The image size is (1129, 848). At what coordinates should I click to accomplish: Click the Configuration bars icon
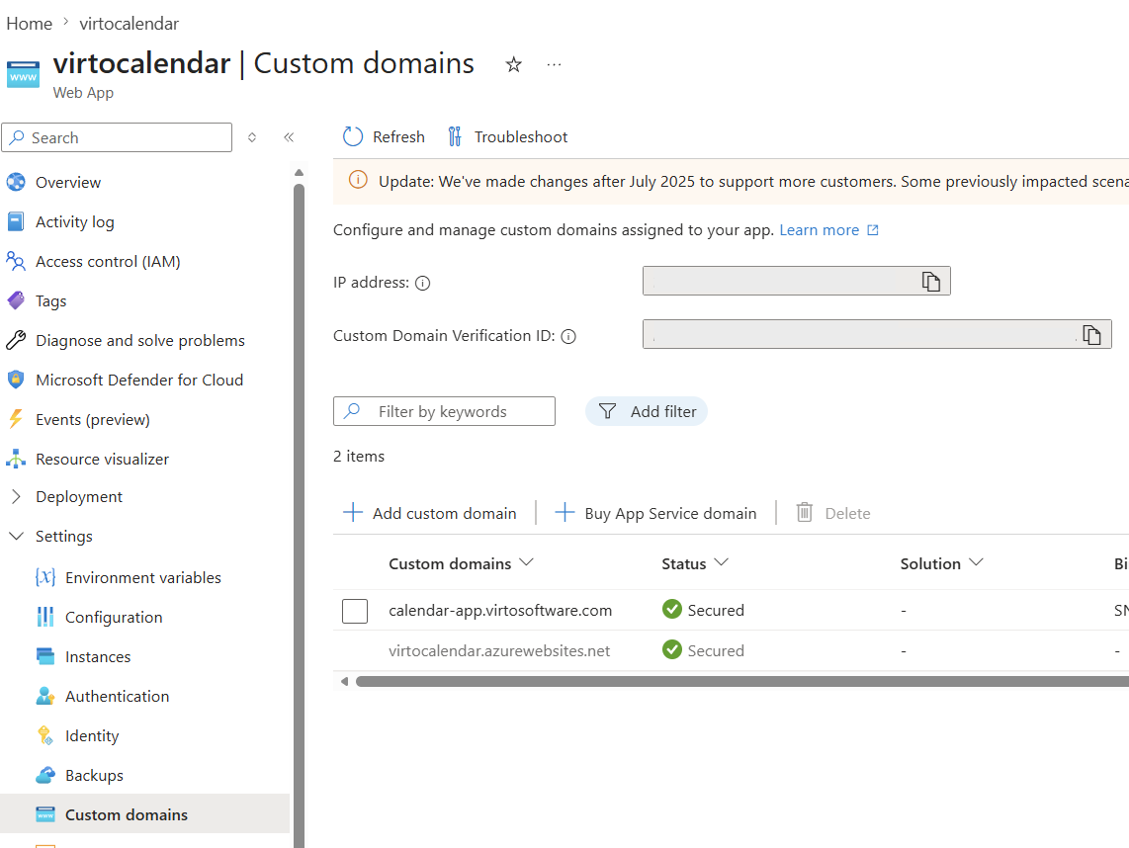(x=45, y=617)
